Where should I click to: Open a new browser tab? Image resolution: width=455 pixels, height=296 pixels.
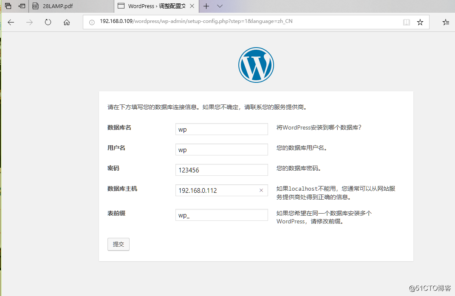pos(206,6)
